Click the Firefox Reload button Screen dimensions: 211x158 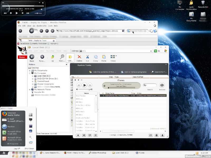41,31
